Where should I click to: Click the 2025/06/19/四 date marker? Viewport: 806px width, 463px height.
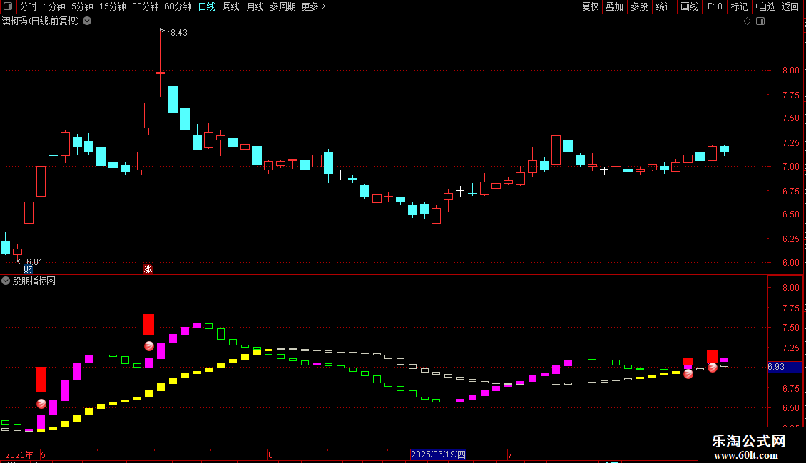439,454
